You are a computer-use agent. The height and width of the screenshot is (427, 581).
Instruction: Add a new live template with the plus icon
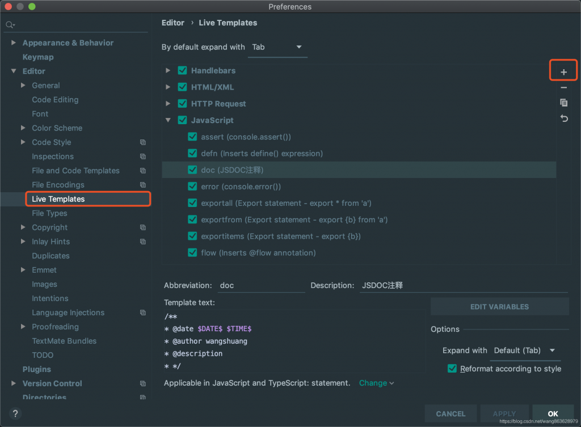[563, 71]
